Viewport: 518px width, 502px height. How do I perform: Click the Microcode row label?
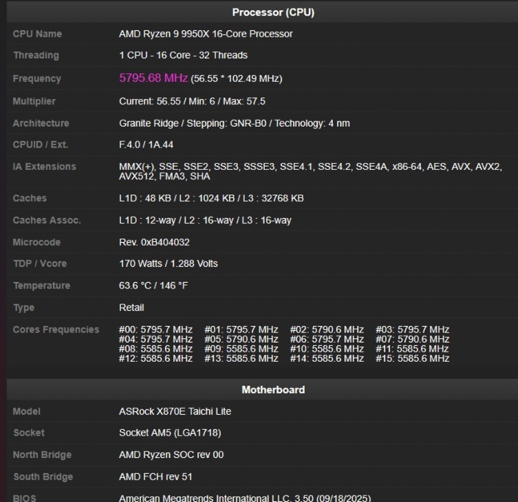point(36,242)
